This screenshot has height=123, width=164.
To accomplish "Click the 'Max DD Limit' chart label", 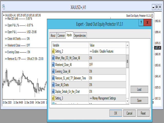I will pyautogui.click(x=18, y=19).
